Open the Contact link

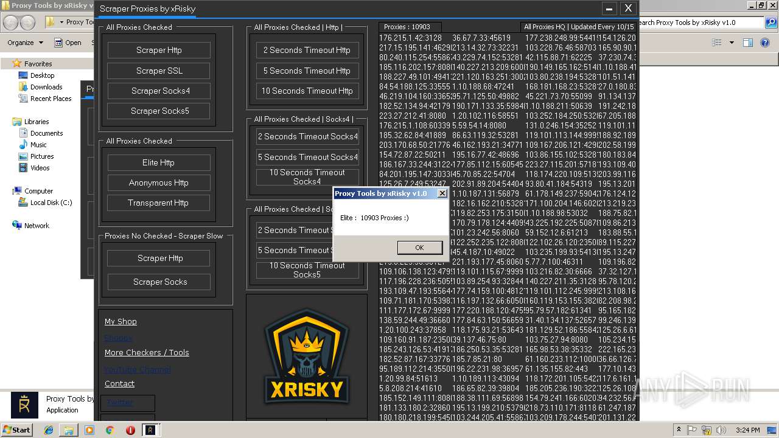coord(119,383)
